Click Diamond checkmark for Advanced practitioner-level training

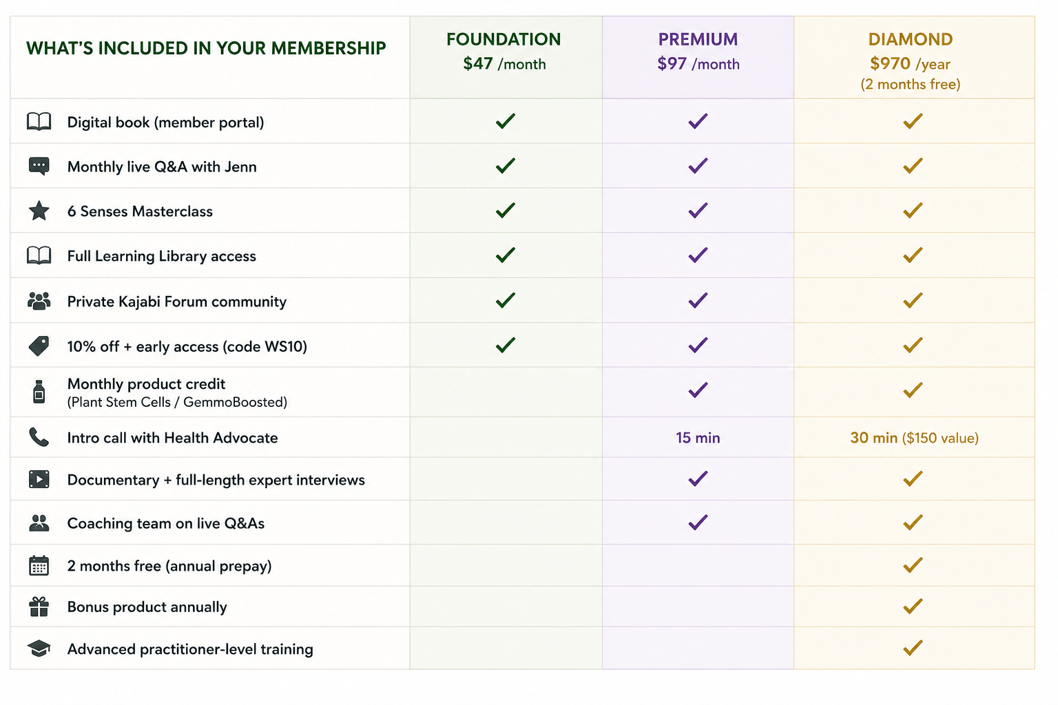tap(913, 648)
